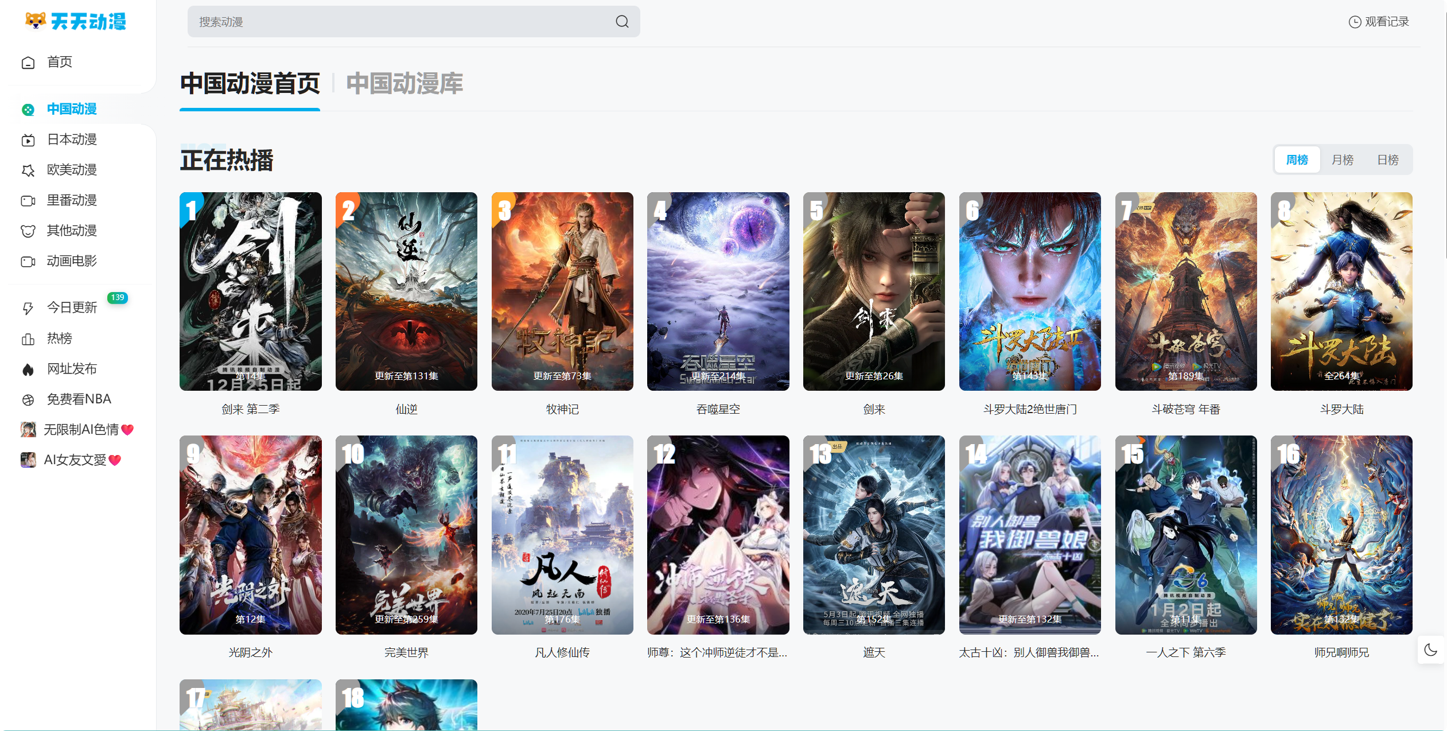This screenshot has height=731, width=1447.
Task: Select the 今日更新 lightning icon
Action: [x=27, y=308]
